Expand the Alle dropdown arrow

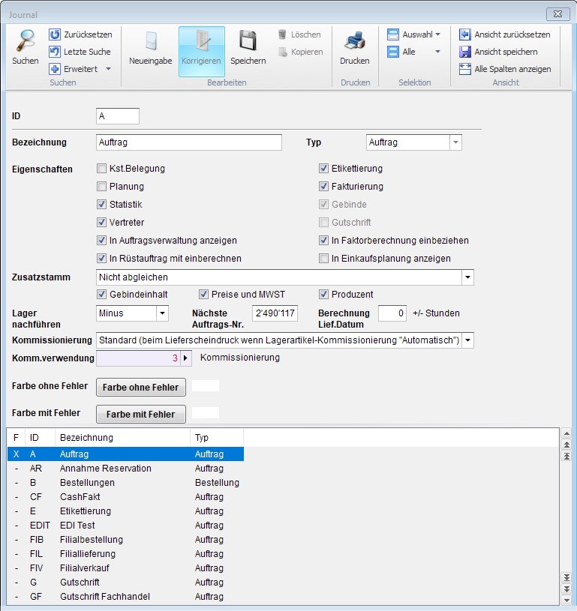437,52
